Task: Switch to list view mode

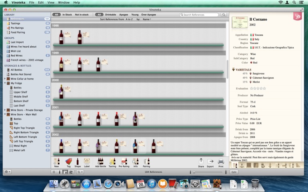Action: (x=54, y=172)
